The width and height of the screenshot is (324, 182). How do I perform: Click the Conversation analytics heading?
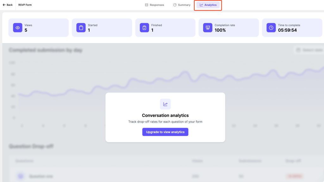tap(165, 116)
